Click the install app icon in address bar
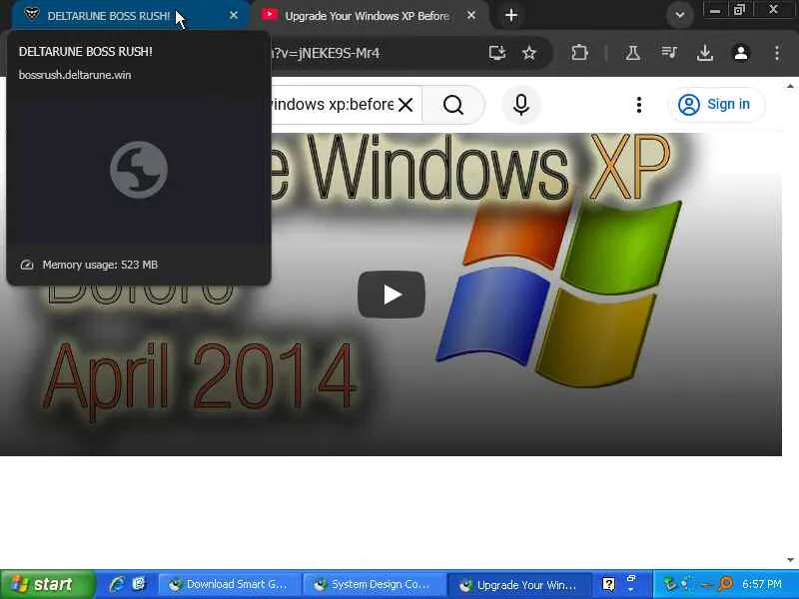799x599 pixels. (496, 53)
